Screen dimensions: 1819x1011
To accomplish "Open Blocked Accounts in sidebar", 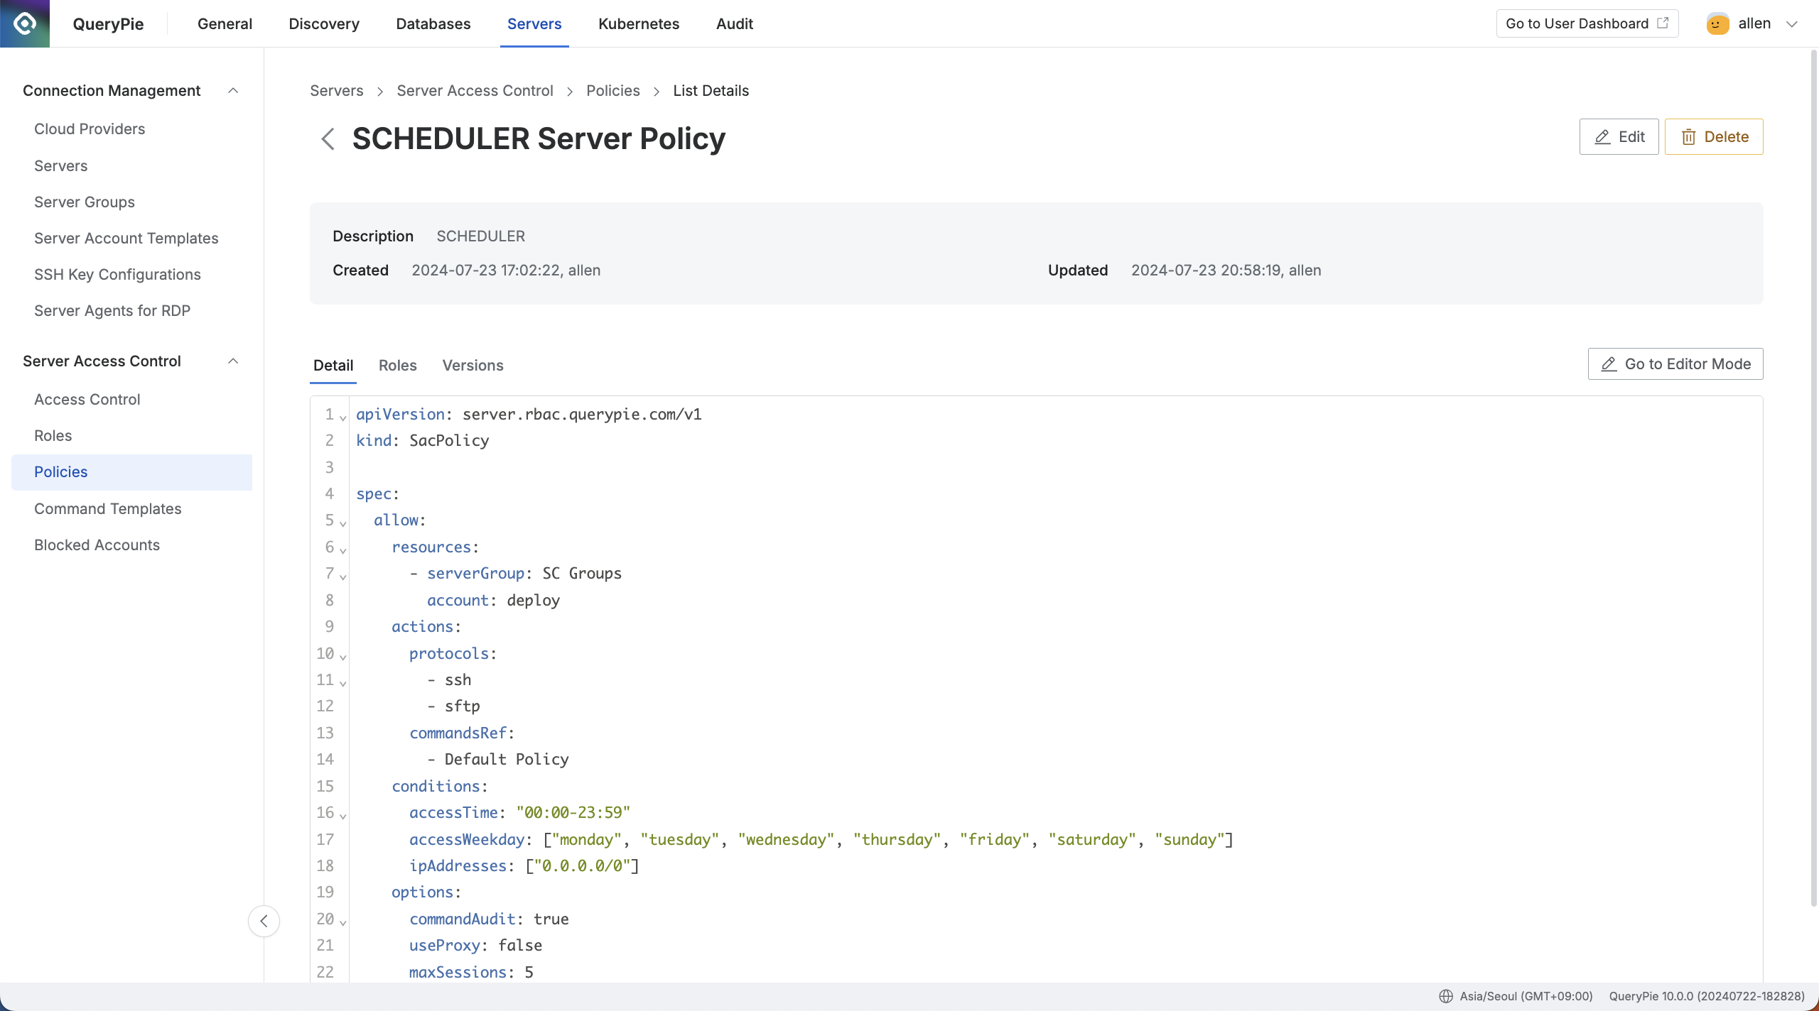I will point(97,545).
